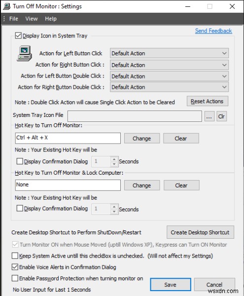
Task: Click the disabled Turn Monitor ON when Mouse Moved checkbox
Action: 15,245
